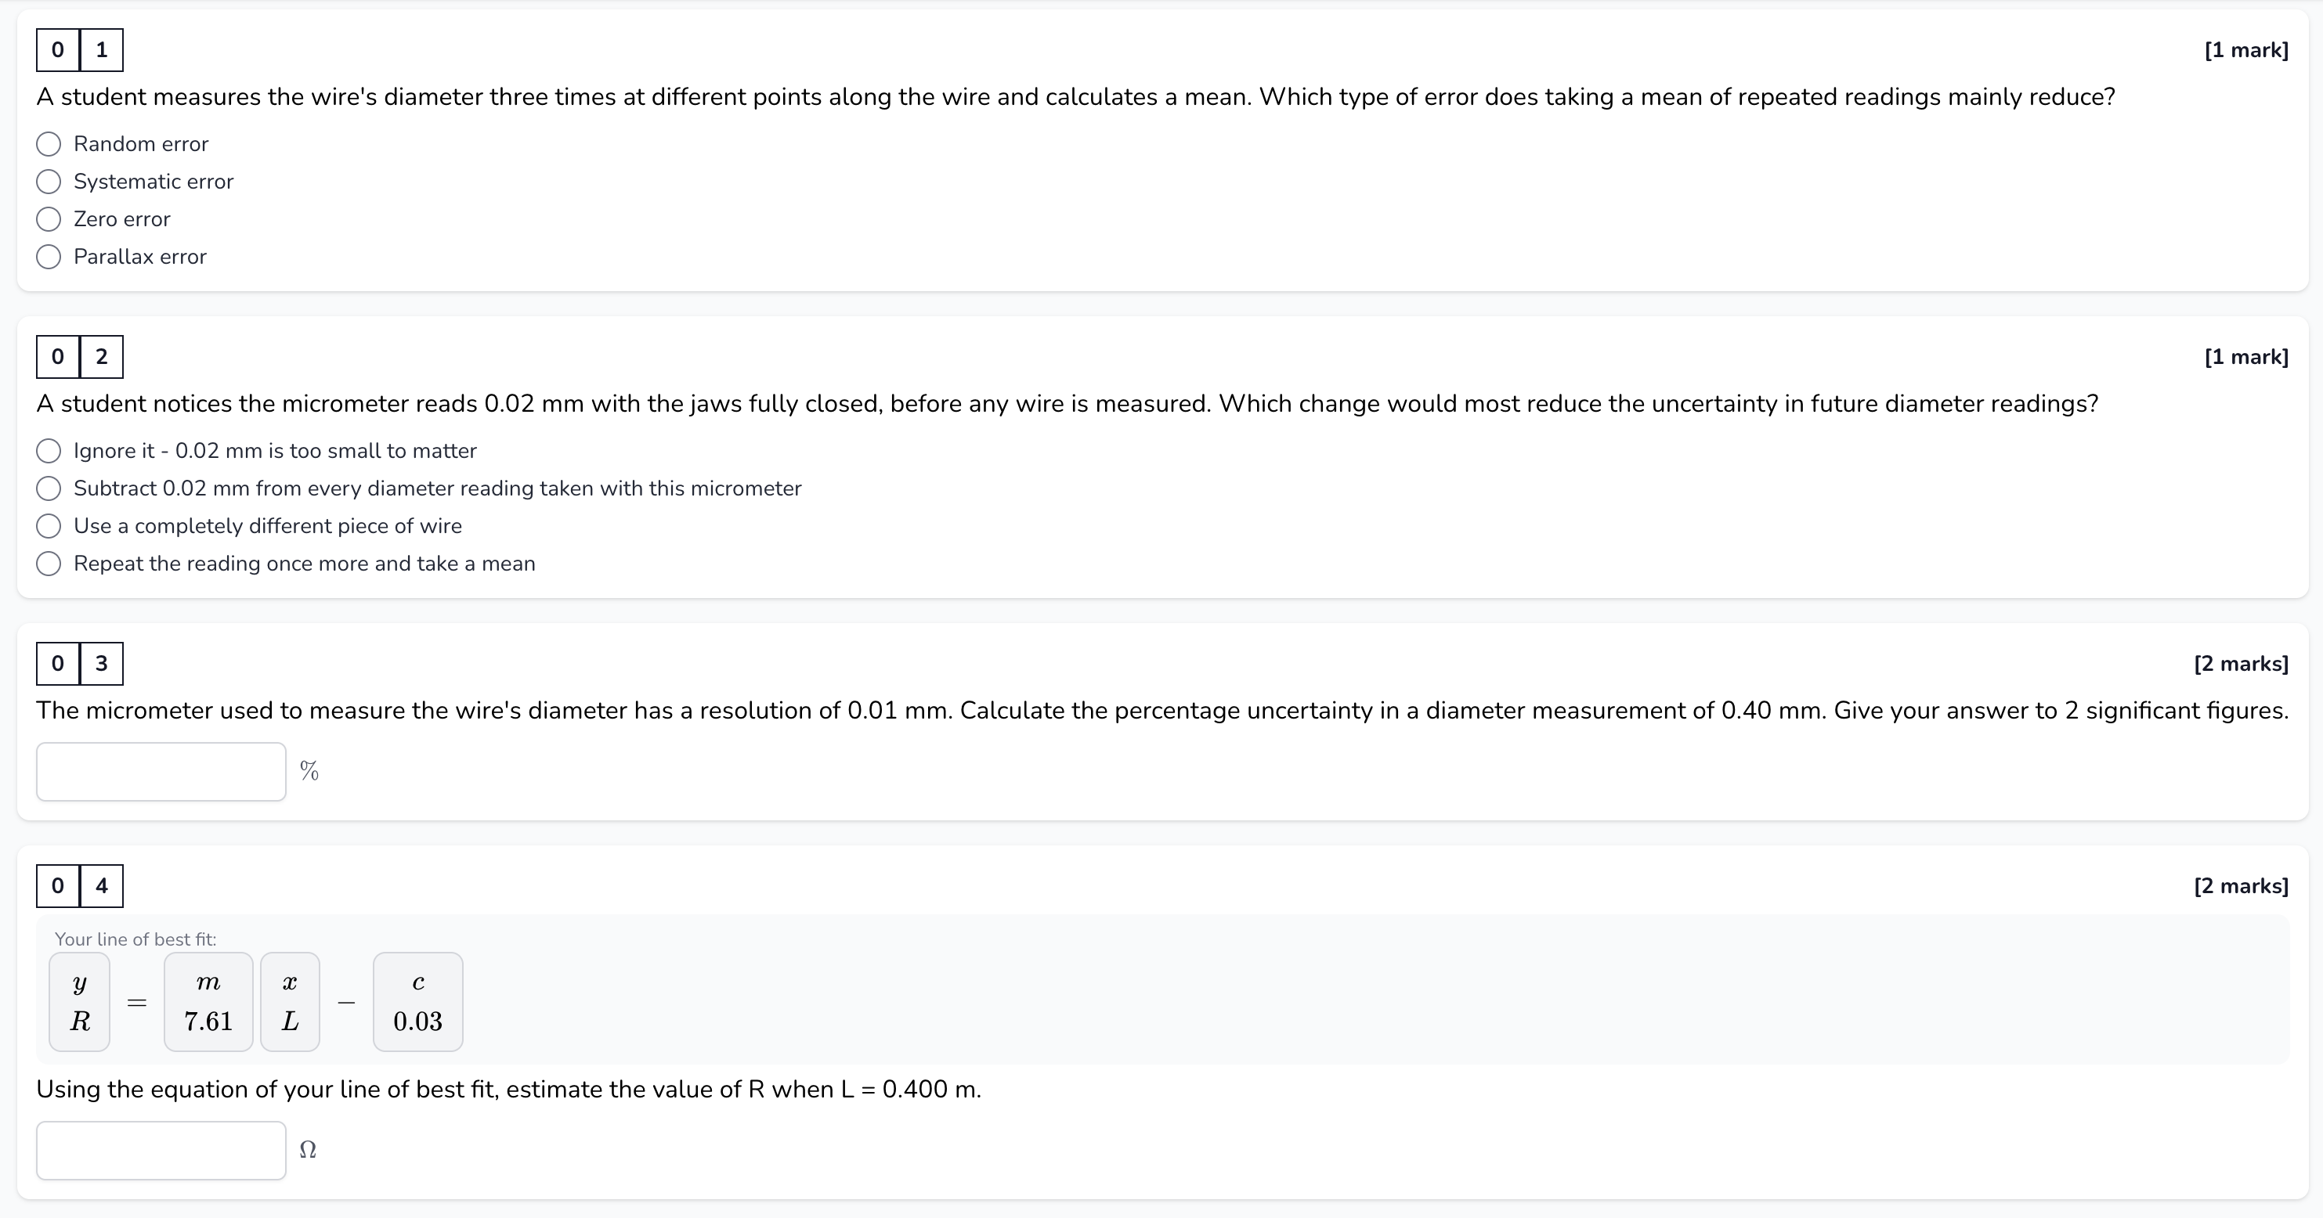Click the x variable L box
Screen dimensions: 2323x1218
point(291,1002)
